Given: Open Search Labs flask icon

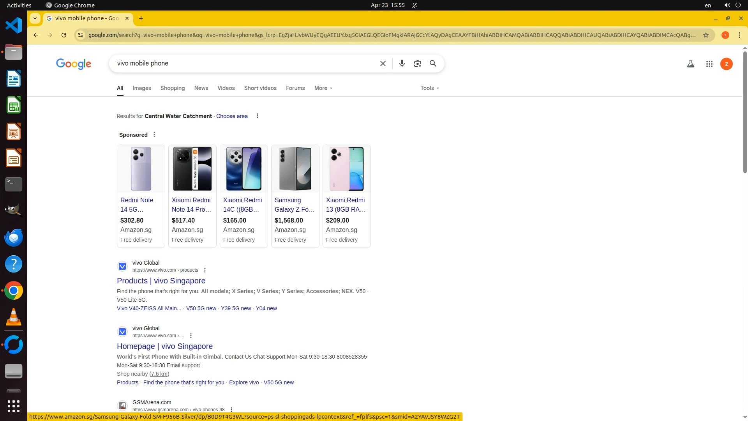Looking at the screenshot, I should pyautogui.click(x=690, y=64).
